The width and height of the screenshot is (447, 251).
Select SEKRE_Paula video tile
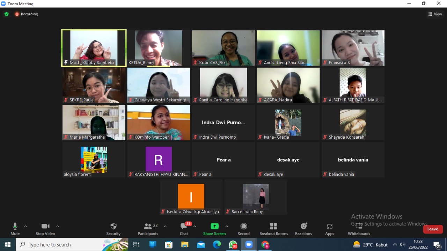[94, 85]
